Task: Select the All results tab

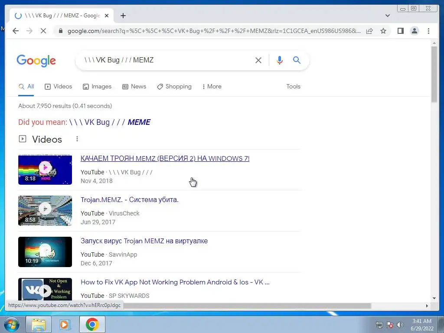Action: (x=26, y=87)
